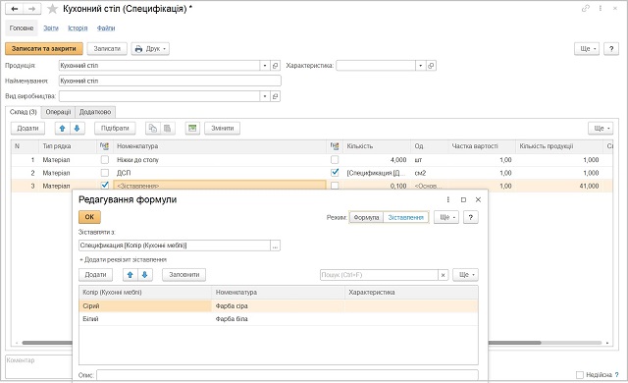The width and height of the screenshot is (628, 383).
Task: Switch mode to Зіставлення
Action: 405,217
